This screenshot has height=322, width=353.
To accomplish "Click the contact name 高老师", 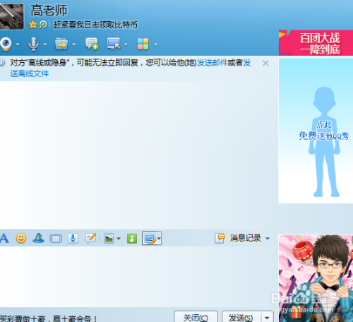I will point(49,11).
